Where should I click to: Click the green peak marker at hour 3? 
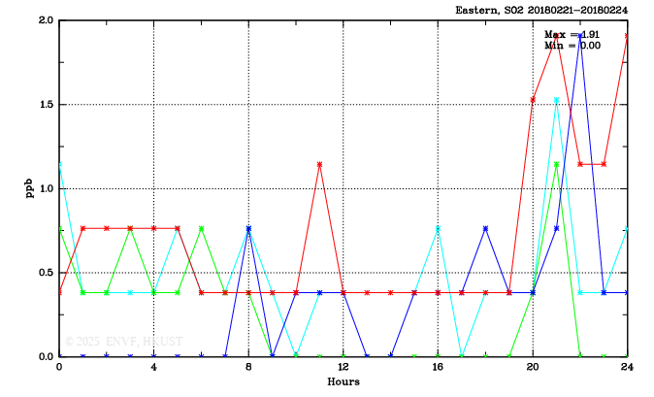(x=130, y=228)
